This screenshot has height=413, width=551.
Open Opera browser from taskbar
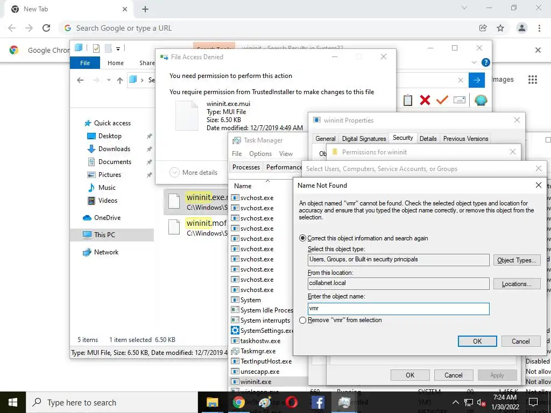pos(291,402)
